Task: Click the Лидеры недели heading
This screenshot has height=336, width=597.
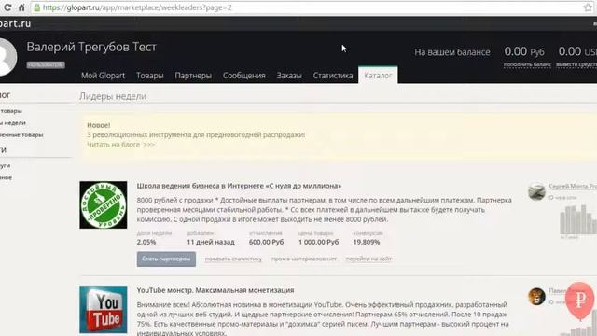Action: pyautogui.click(x=113, y=96)
